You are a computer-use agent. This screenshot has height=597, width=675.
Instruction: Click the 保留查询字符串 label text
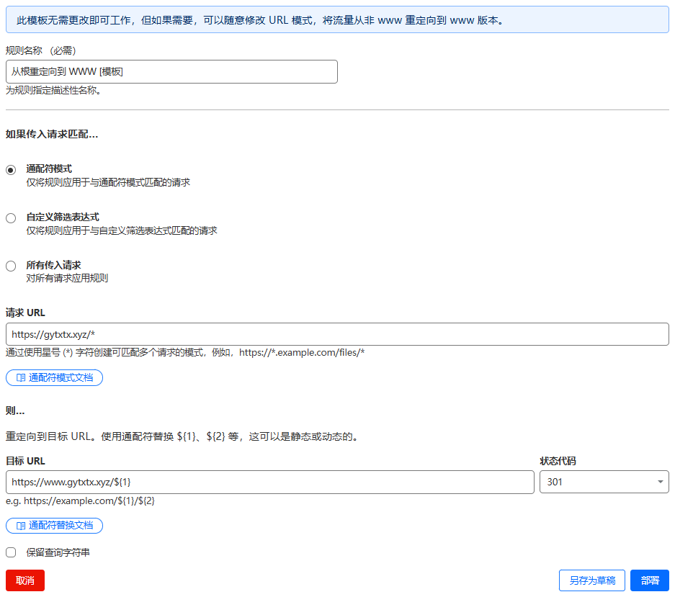click(58, 552)
